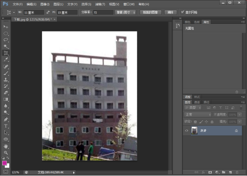Select the Move tool
This screenshot has width=247, height=176.
click(x=6, y=27)
